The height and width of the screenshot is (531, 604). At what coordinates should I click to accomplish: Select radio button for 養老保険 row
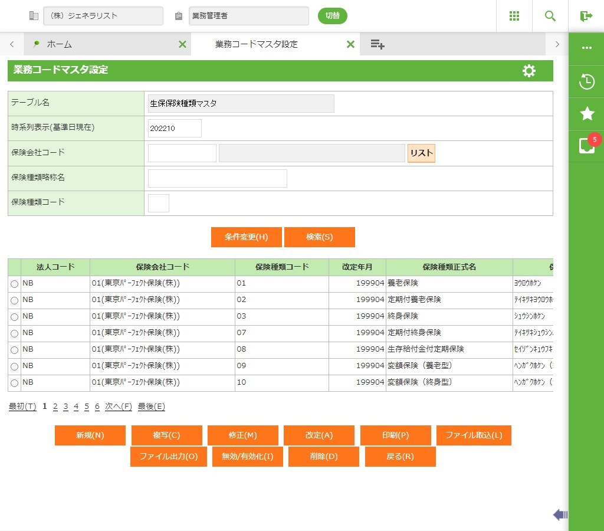click(14, 284)
